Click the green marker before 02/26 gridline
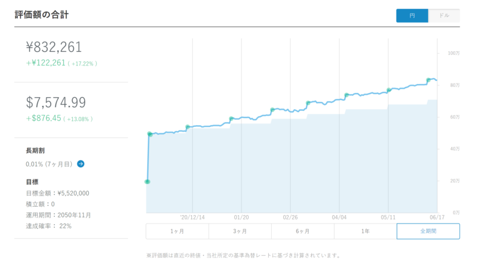 pos(272,110)
